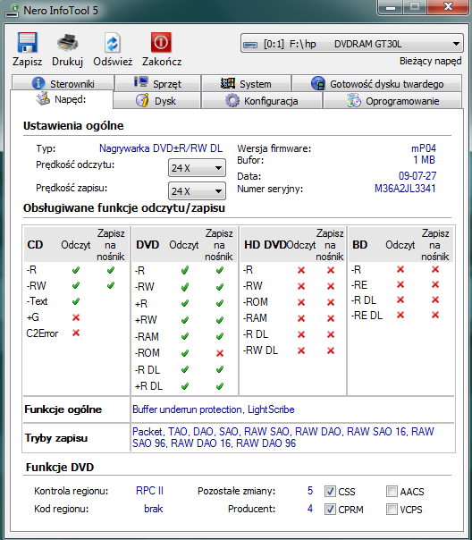Open the Oprogramowanie tab
This screenshot has height=540, width=472.
392,100
